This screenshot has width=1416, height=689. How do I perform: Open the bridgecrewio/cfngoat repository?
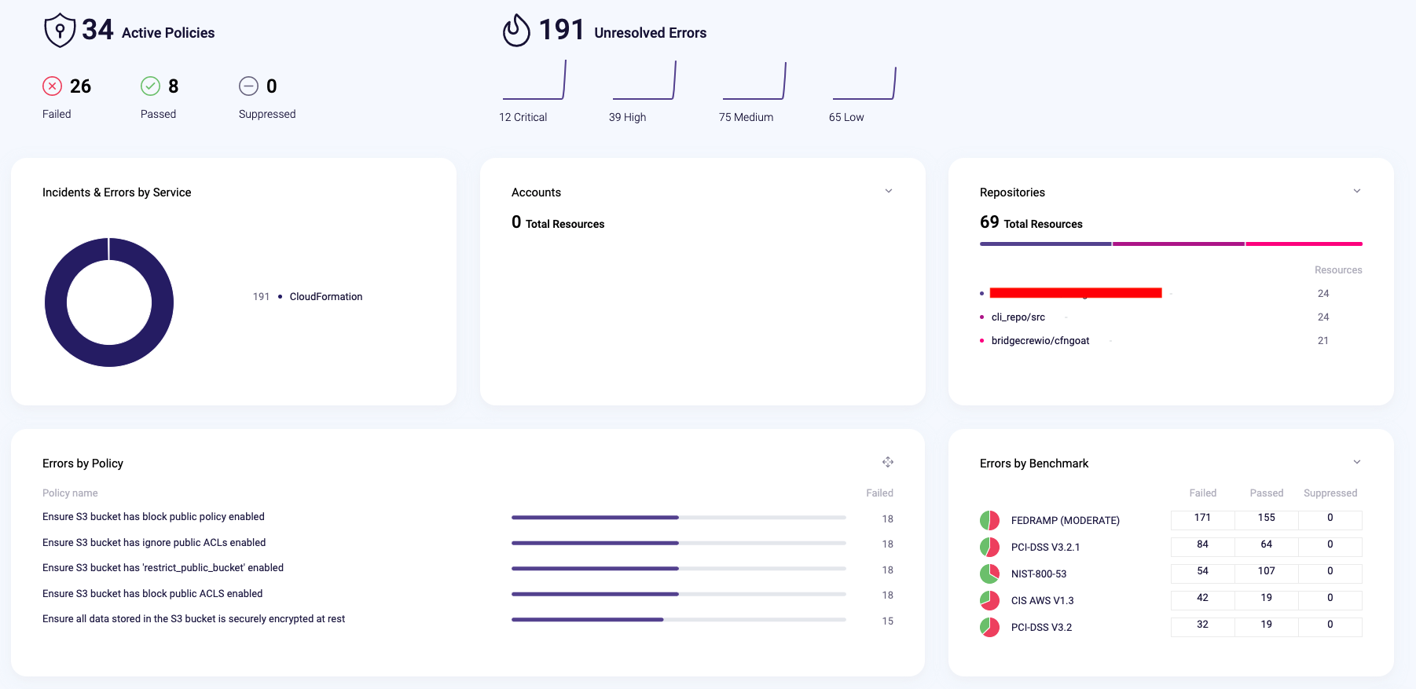[x=1040, y=341]
